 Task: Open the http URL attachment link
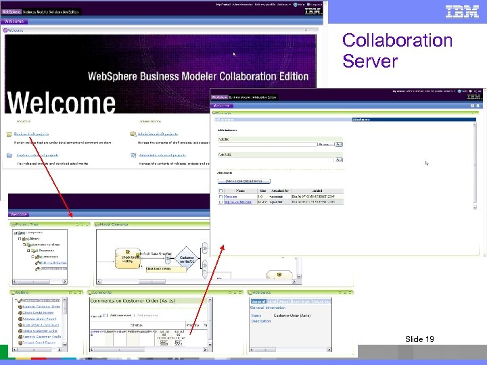[x=237, y=202]
